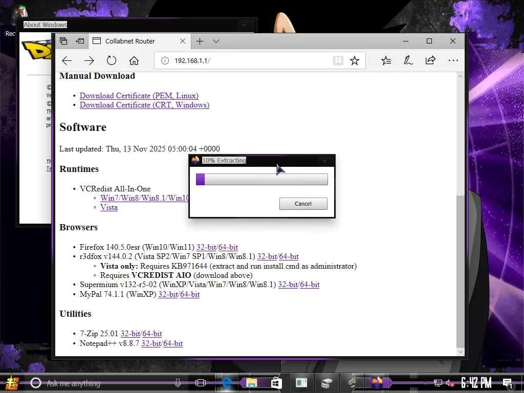Screen dimensions: 524x393
Task: Open the Start menu
Action: (12, 383)
